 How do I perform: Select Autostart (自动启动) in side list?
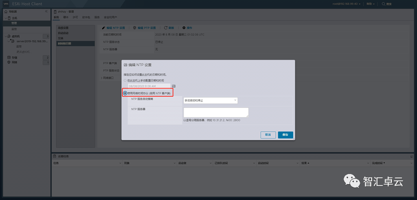click(75, 33)
